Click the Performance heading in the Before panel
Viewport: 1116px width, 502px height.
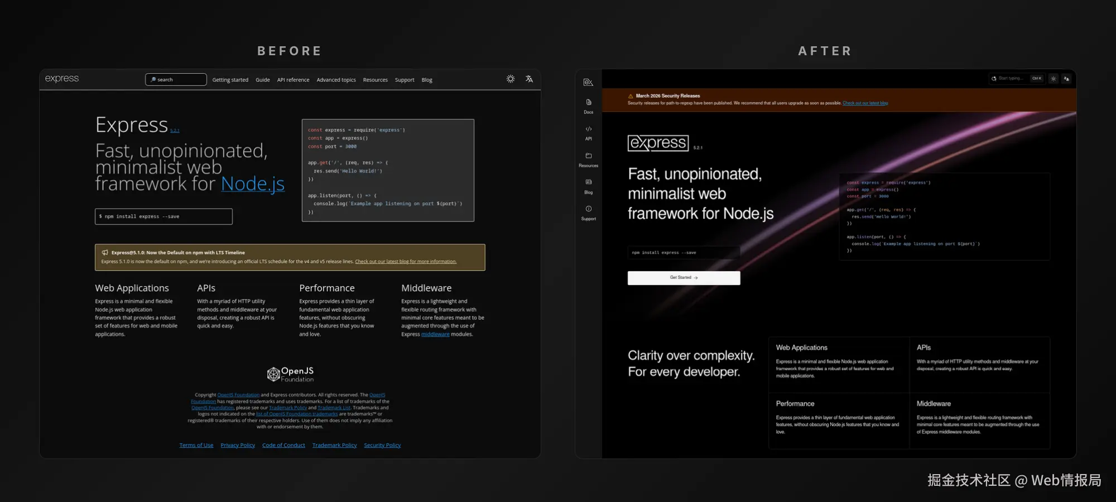[x=327, y=288]
